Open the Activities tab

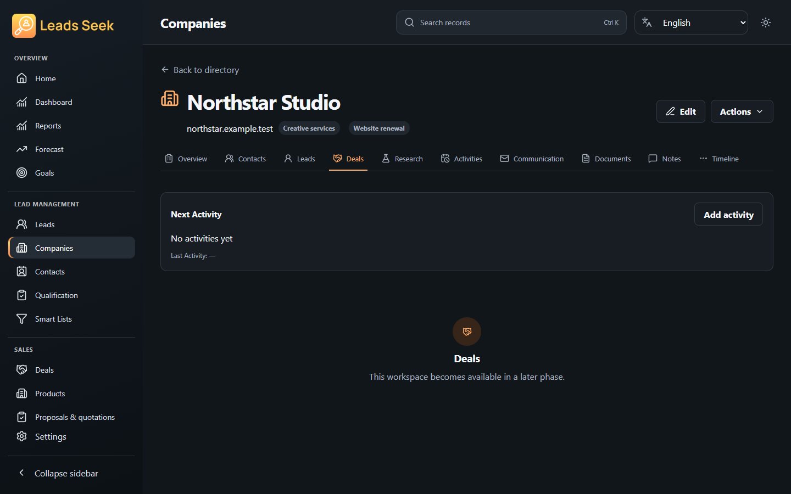(461, 159)
